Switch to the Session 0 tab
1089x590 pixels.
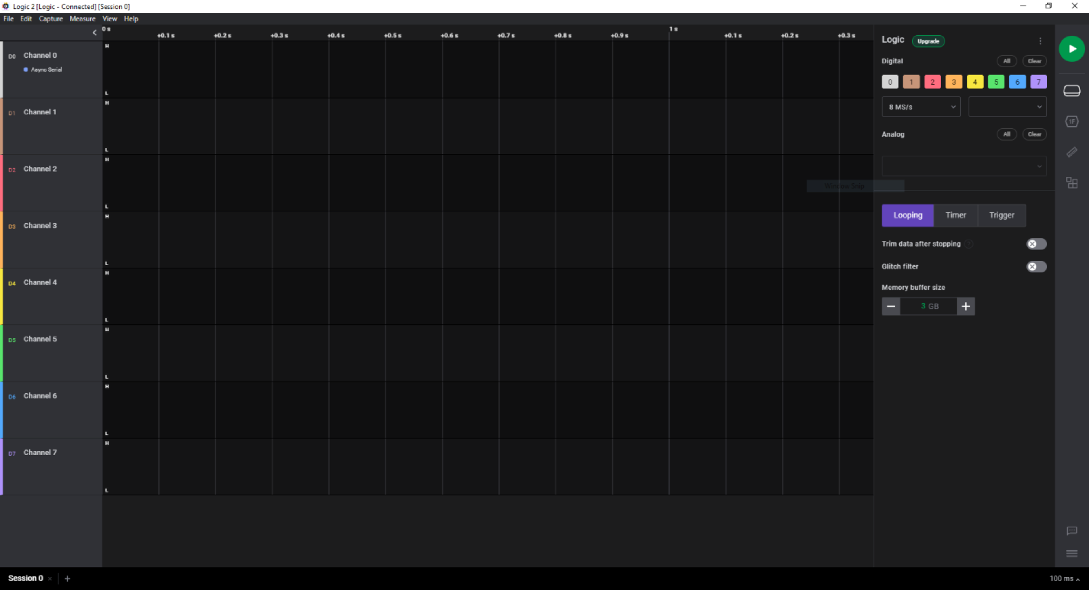[x=25, y=578]
